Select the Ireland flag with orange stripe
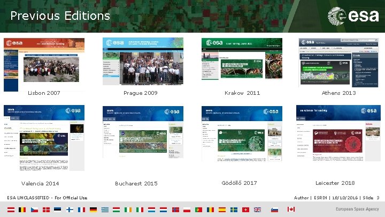 [128, 209]
